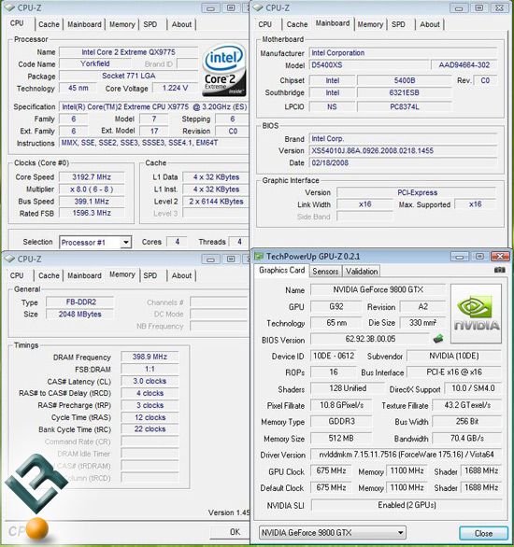Open the Processor #1 selection dropdown
514x547 pixels.
[x=126, y=242]
